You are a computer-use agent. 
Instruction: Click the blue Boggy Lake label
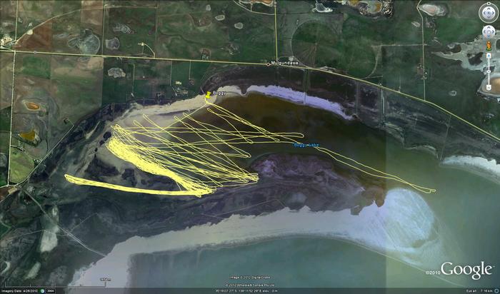tap(306, 145)
